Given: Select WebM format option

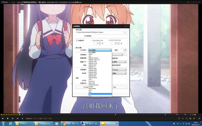Looking at the screenshot, I should click(x=100, y=87).
